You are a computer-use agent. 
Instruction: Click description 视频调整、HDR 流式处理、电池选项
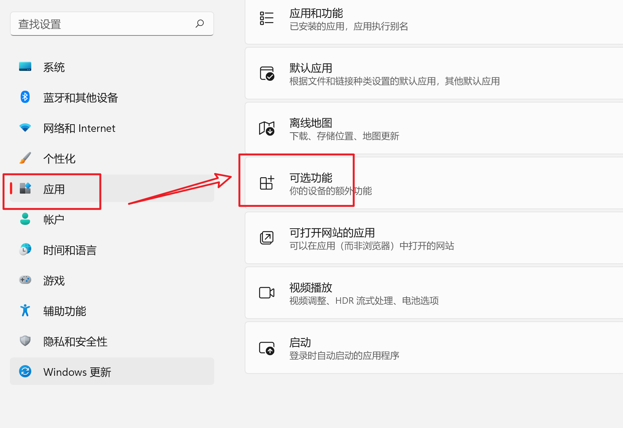[364, 301]
